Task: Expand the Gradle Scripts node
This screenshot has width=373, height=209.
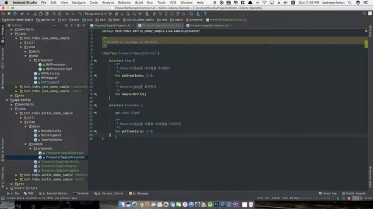Action: tap(7, 188)
